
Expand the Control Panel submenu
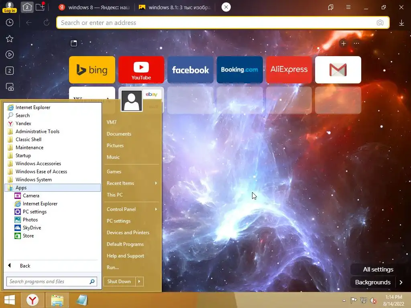pos(132,209)
